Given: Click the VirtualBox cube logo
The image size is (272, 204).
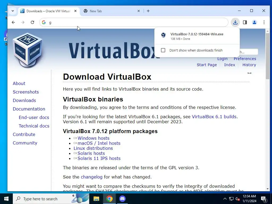Looking at the screenshot, I should click(28, 50).
